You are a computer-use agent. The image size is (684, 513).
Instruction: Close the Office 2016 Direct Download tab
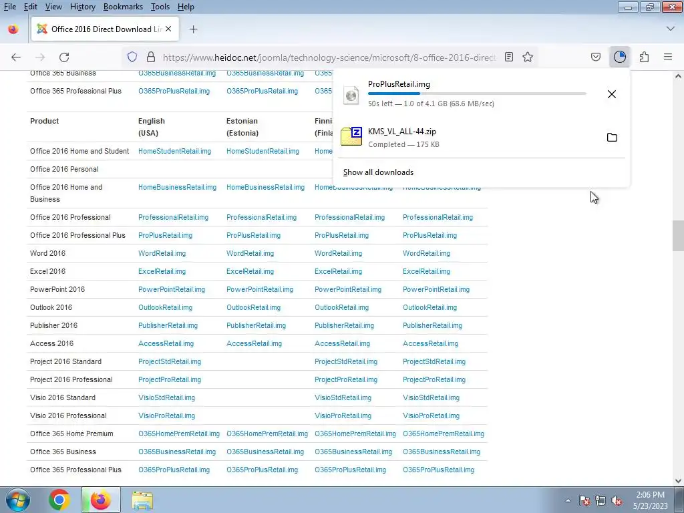click(x=168, y=29)
